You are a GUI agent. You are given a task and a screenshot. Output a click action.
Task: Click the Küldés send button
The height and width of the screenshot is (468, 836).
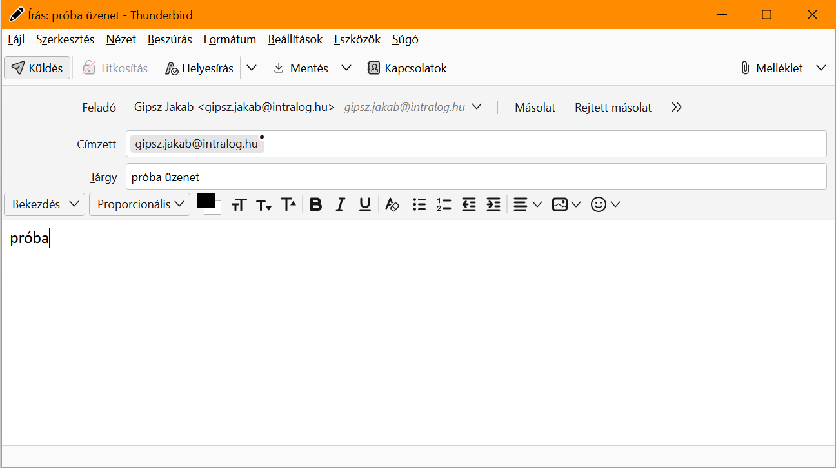37,68
